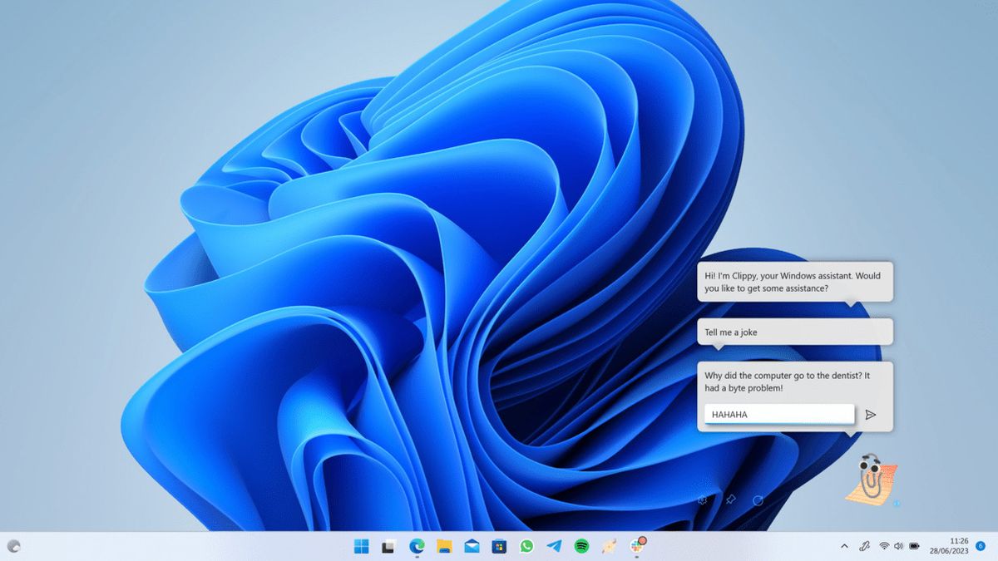Open the Microsoft Store

tap(499, 546)
